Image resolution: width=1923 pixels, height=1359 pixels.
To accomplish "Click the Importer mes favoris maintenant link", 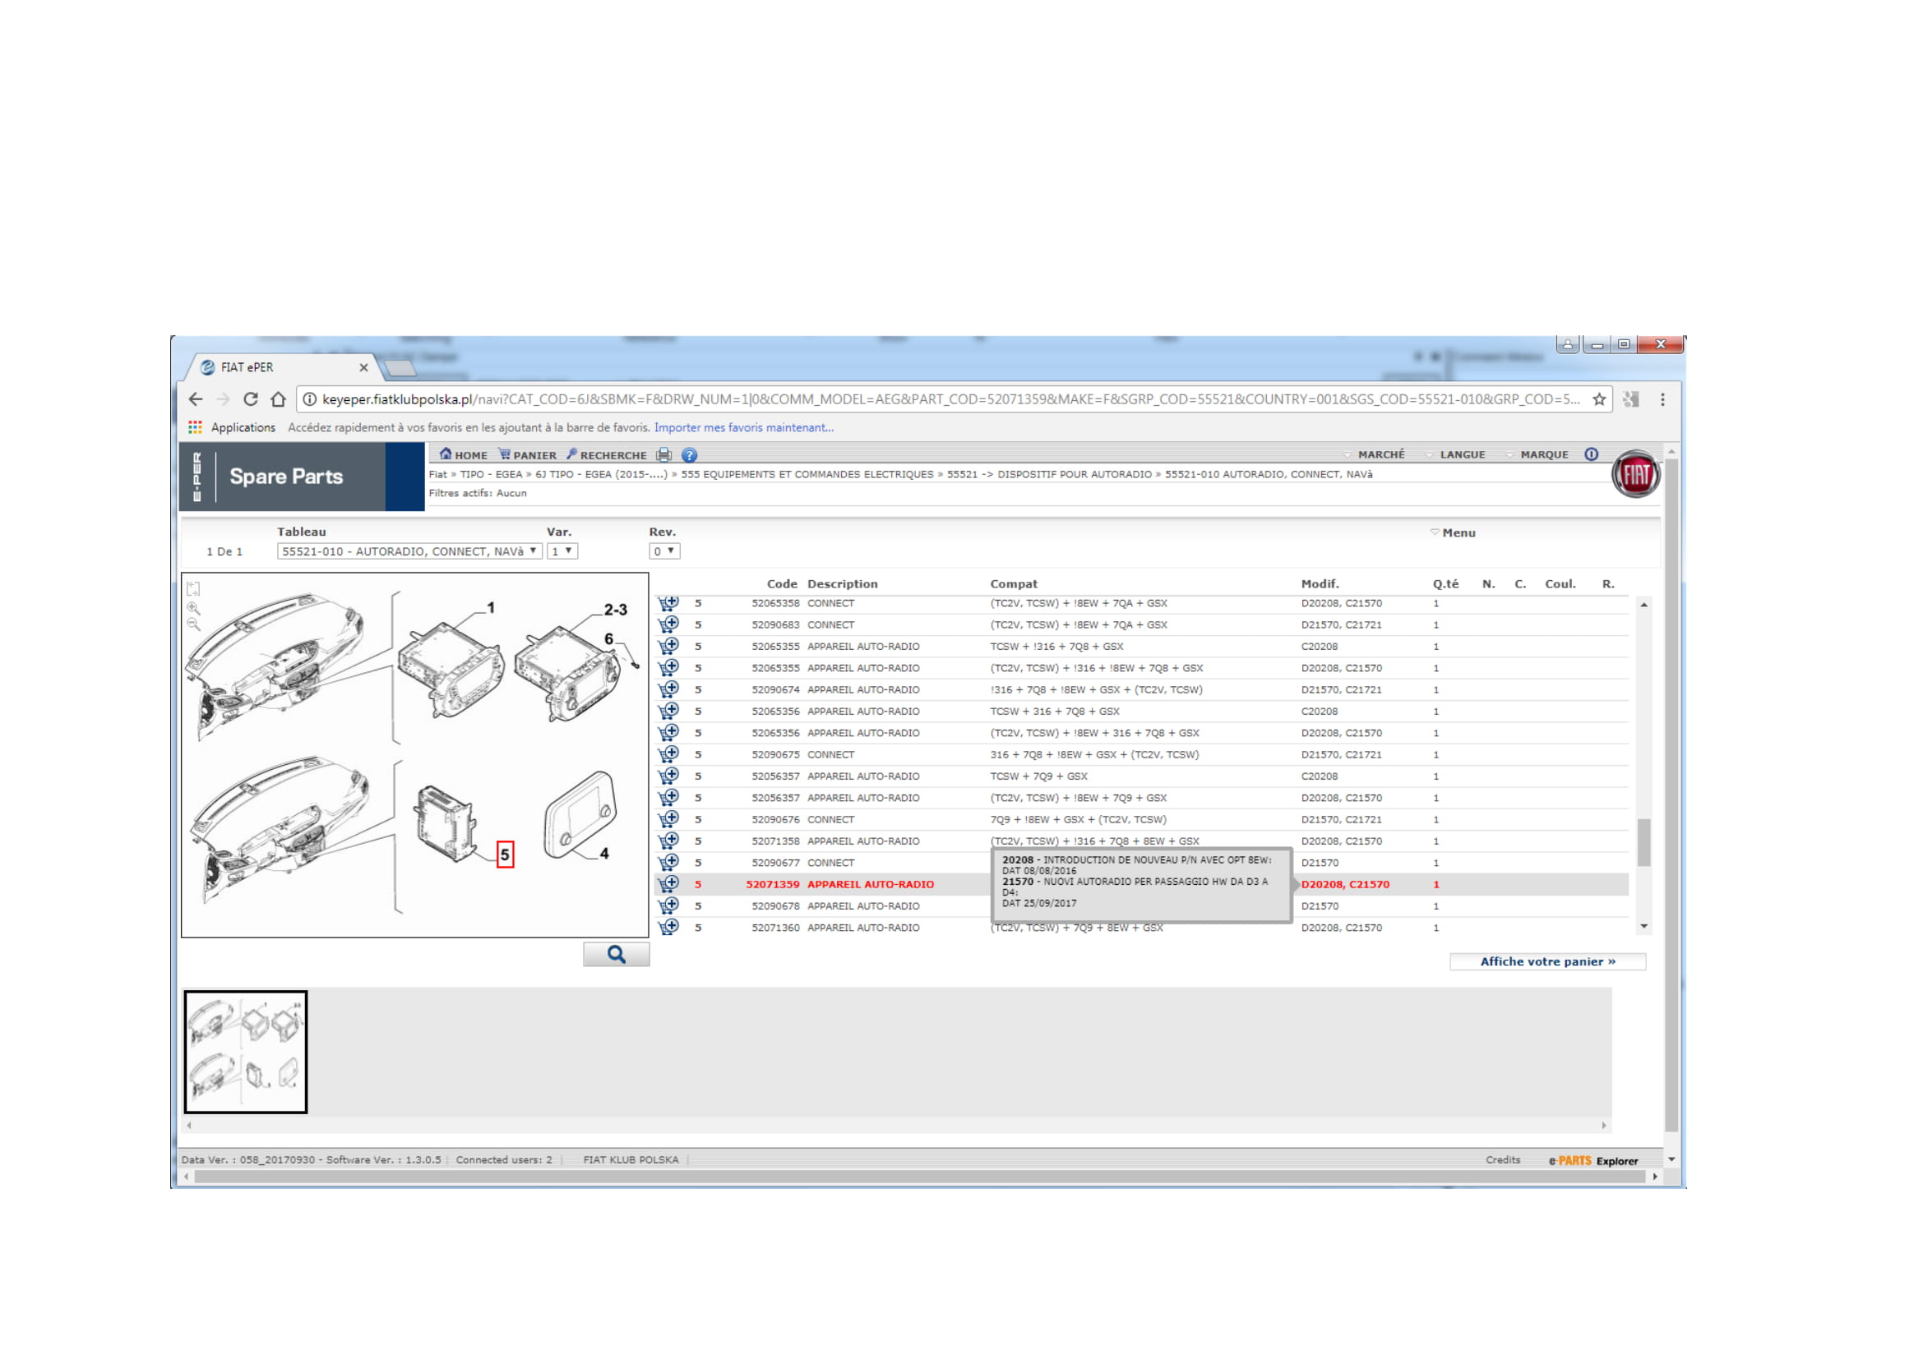I will pyautogui.click(x=744, y=427).
